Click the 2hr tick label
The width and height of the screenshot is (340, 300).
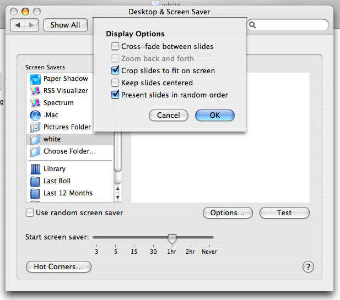190,252
